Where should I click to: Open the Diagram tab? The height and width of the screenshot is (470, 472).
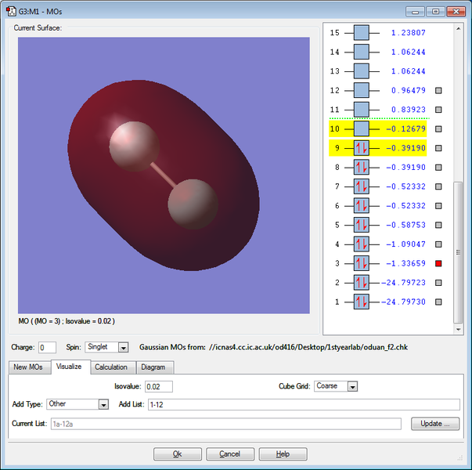pos(153,367)
